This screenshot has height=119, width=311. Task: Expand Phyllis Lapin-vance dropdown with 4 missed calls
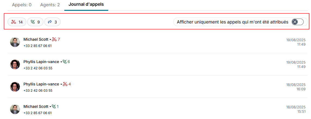[61, 84]
